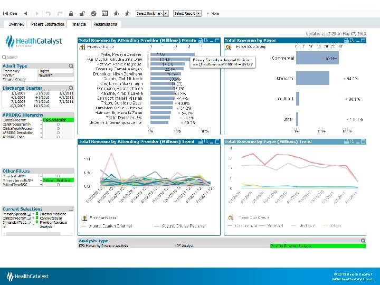Search within the Discharge Quarter list box
380x285 pixels.
[x=71, y=88]
